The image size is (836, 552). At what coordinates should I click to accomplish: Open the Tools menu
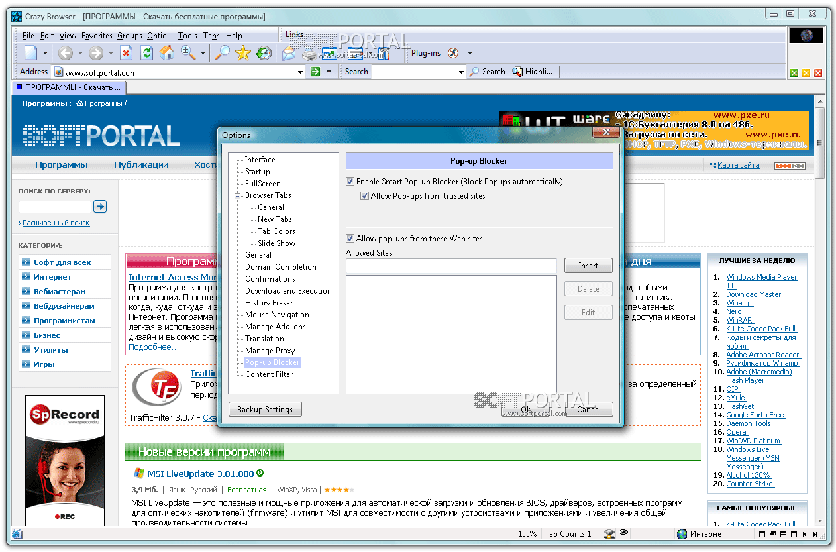(187, 36)
